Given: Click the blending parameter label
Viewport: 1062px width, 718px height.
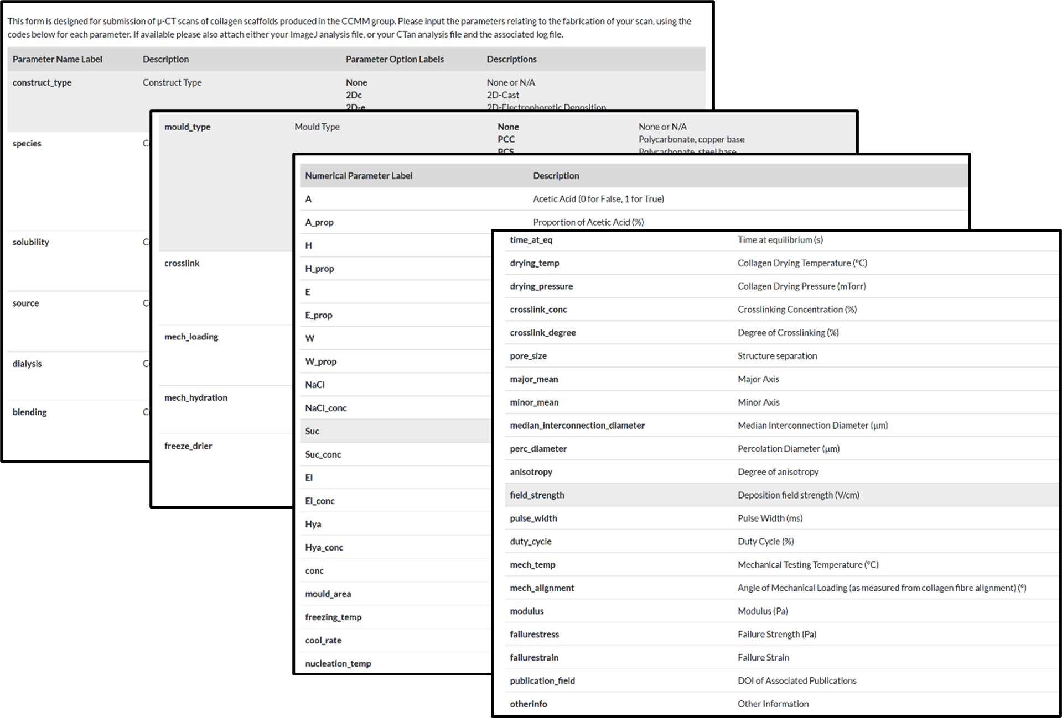Looking at the screenshot, I should coord(30,412).
